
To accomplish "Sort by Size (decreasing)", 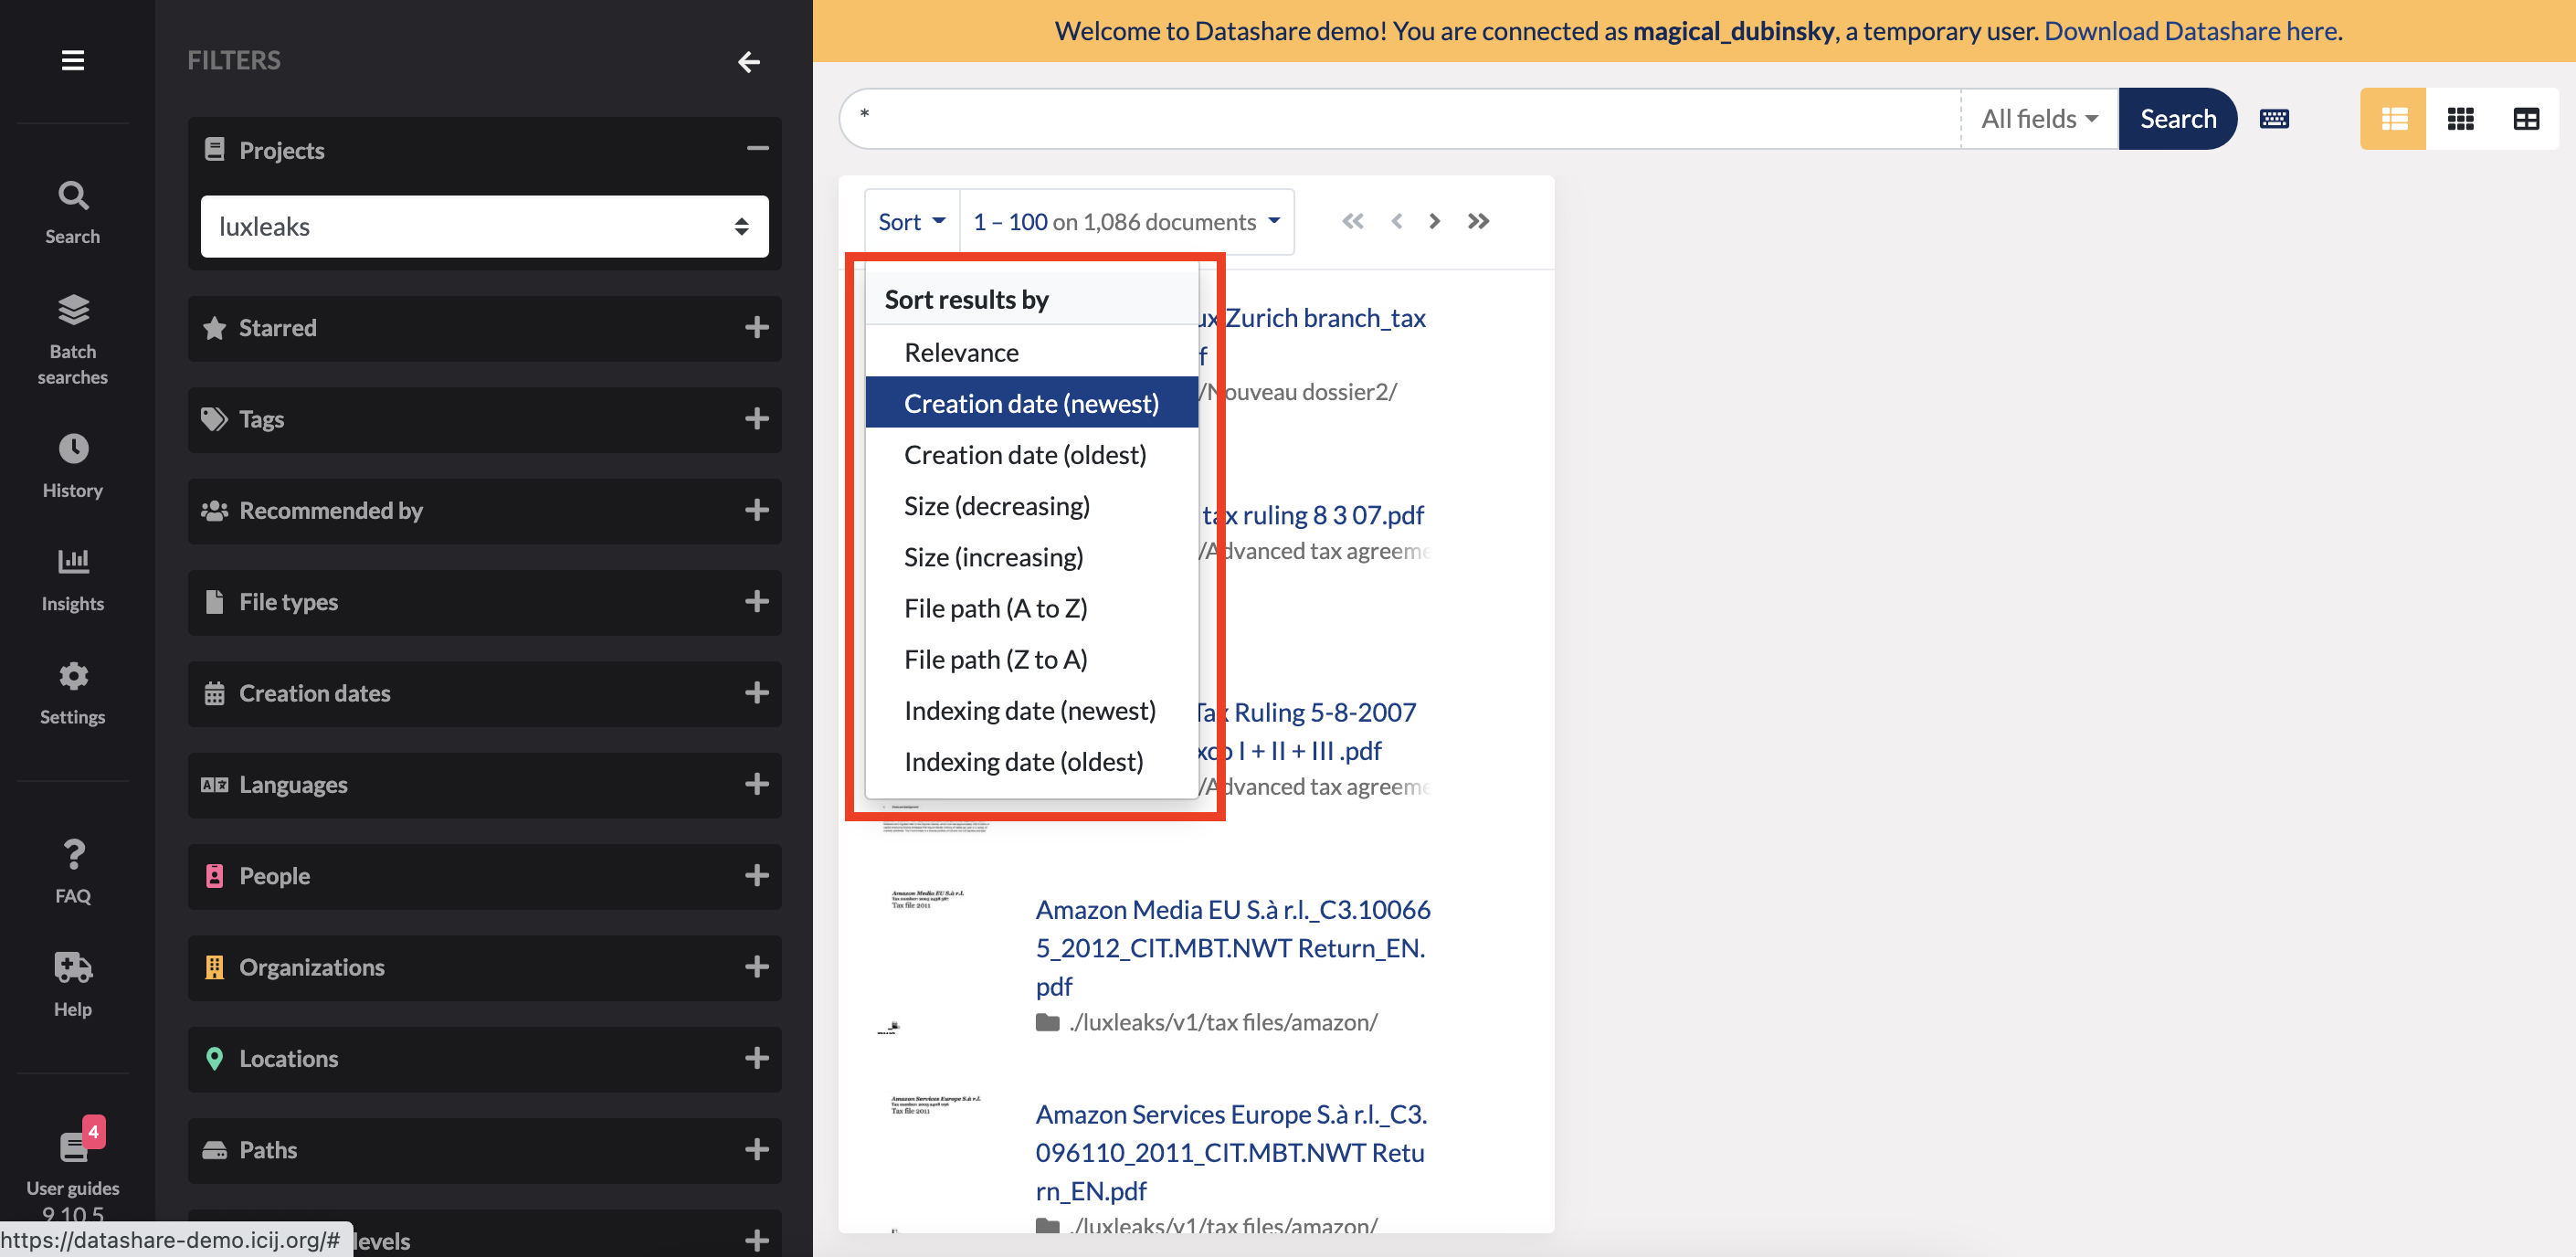I will pyautogui.click(x=1031, y=505).
